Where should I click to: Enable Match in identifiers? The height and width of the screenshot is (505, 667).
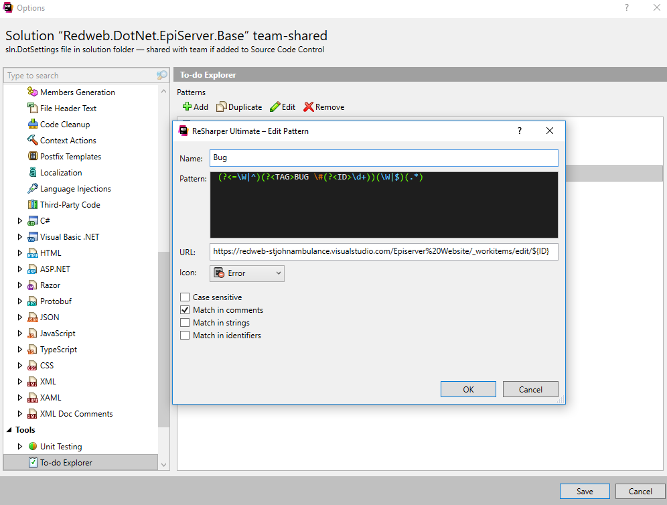[x=185, y=335]
